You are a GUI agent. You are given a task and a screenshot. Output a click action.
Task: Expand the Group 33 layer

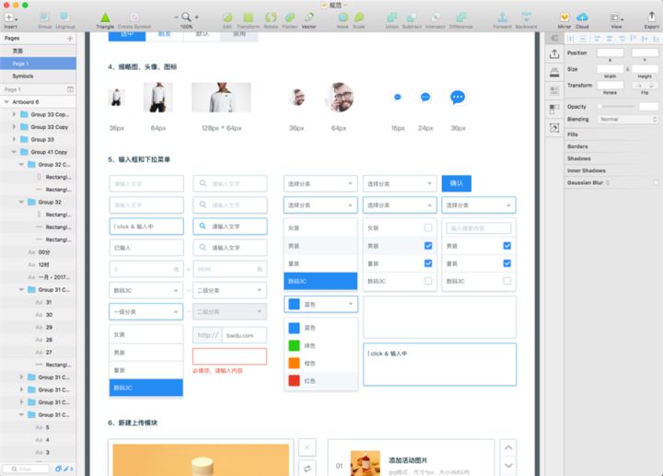(x=14, y=140)
